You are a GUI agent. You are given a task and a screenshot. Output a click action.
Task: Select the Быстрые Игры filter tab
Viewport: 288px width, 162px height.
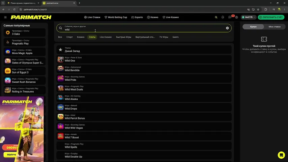(x=124, y=37)
